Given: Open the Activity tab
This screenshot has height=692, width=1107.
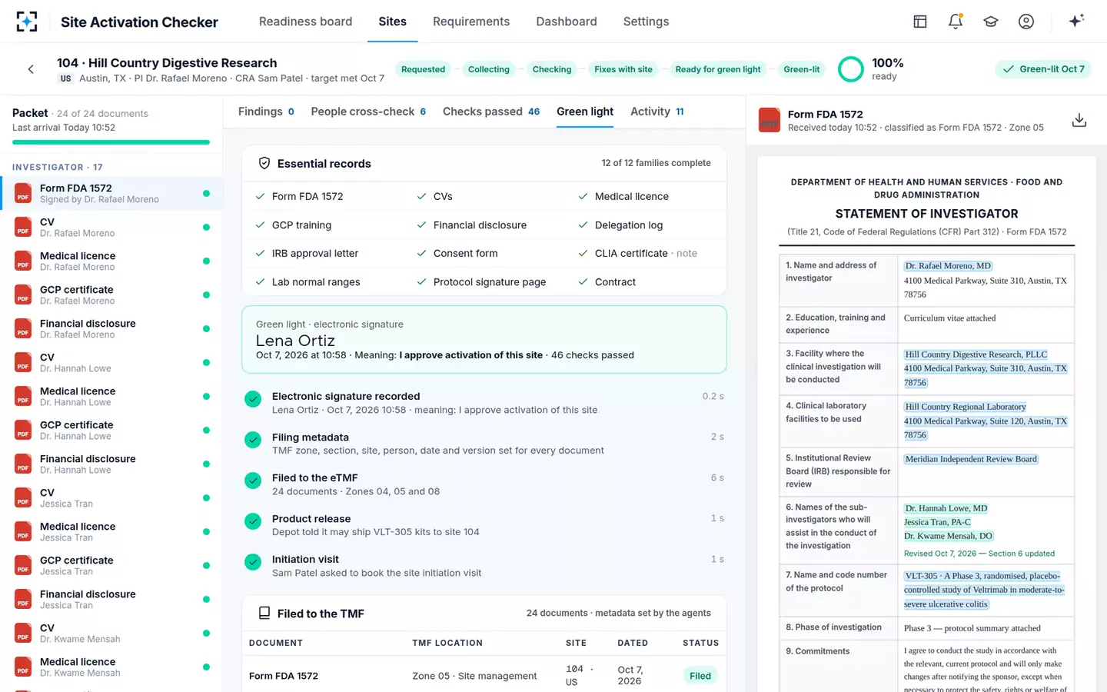Looking at the screenshot, I should (x=657, y=111).
